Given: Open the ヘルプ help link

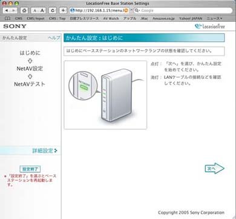Looking at the screenshot, I should point(54,38).
